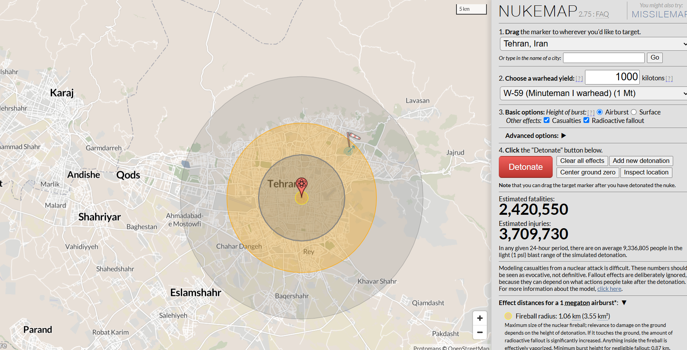Click the Lavasan label on the map
The height and width of the screenshot is (350, 687).
coord(418,101)
